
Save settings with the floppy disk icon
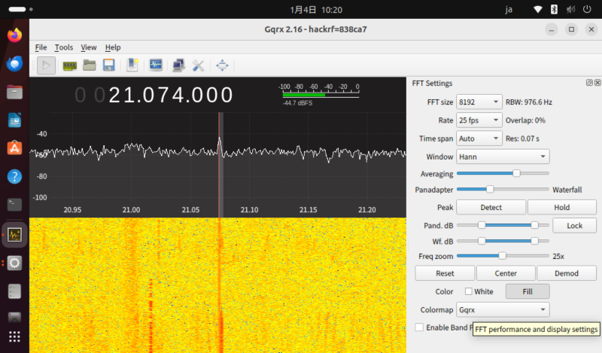[109, 65]
